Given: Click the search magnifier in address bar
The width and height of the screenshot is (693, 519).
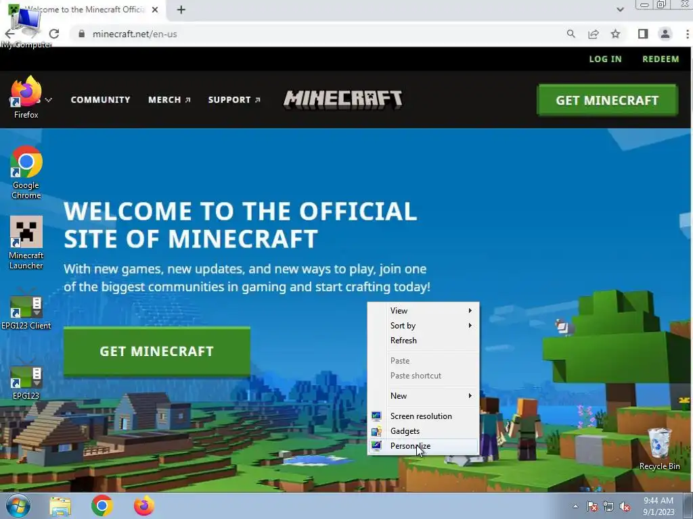Looking at the screenshot, I should [571, 34].
